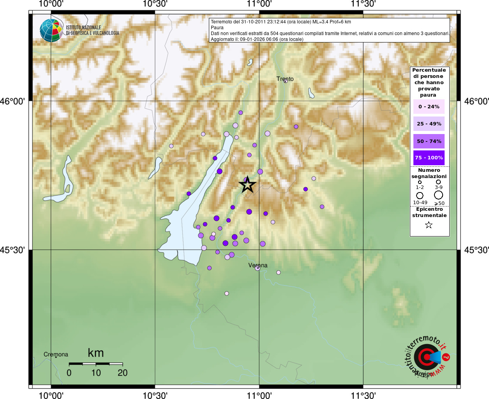The image size is (489, 399).
Task: Click the 75 - 100% legend swatch
Action: (x=429, y=158)
